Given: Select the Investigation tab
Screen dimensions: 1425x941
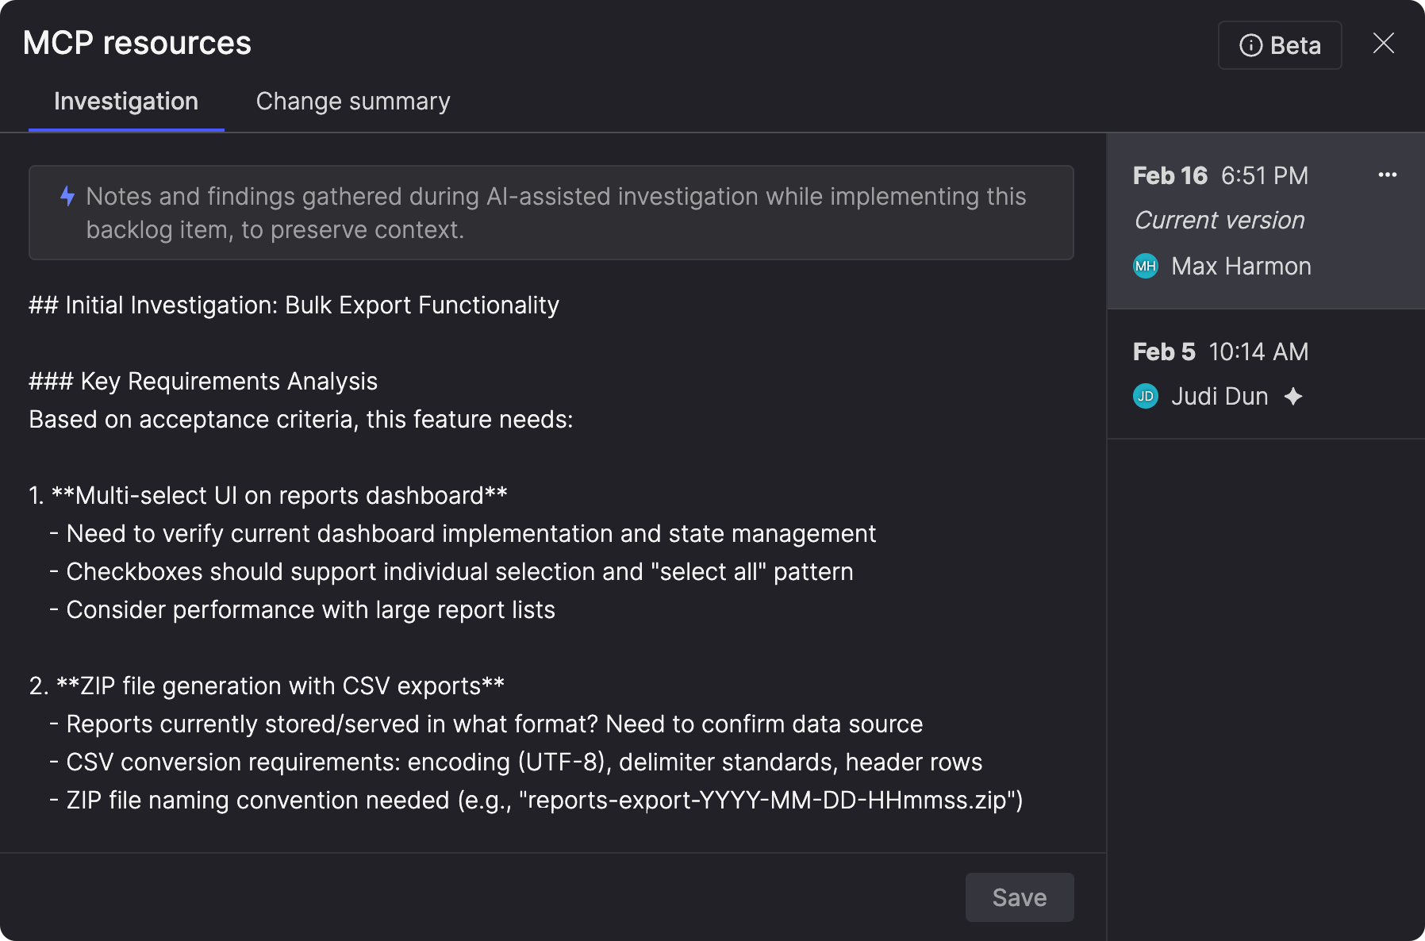Looking at the screenshot, I should point(126,102).
